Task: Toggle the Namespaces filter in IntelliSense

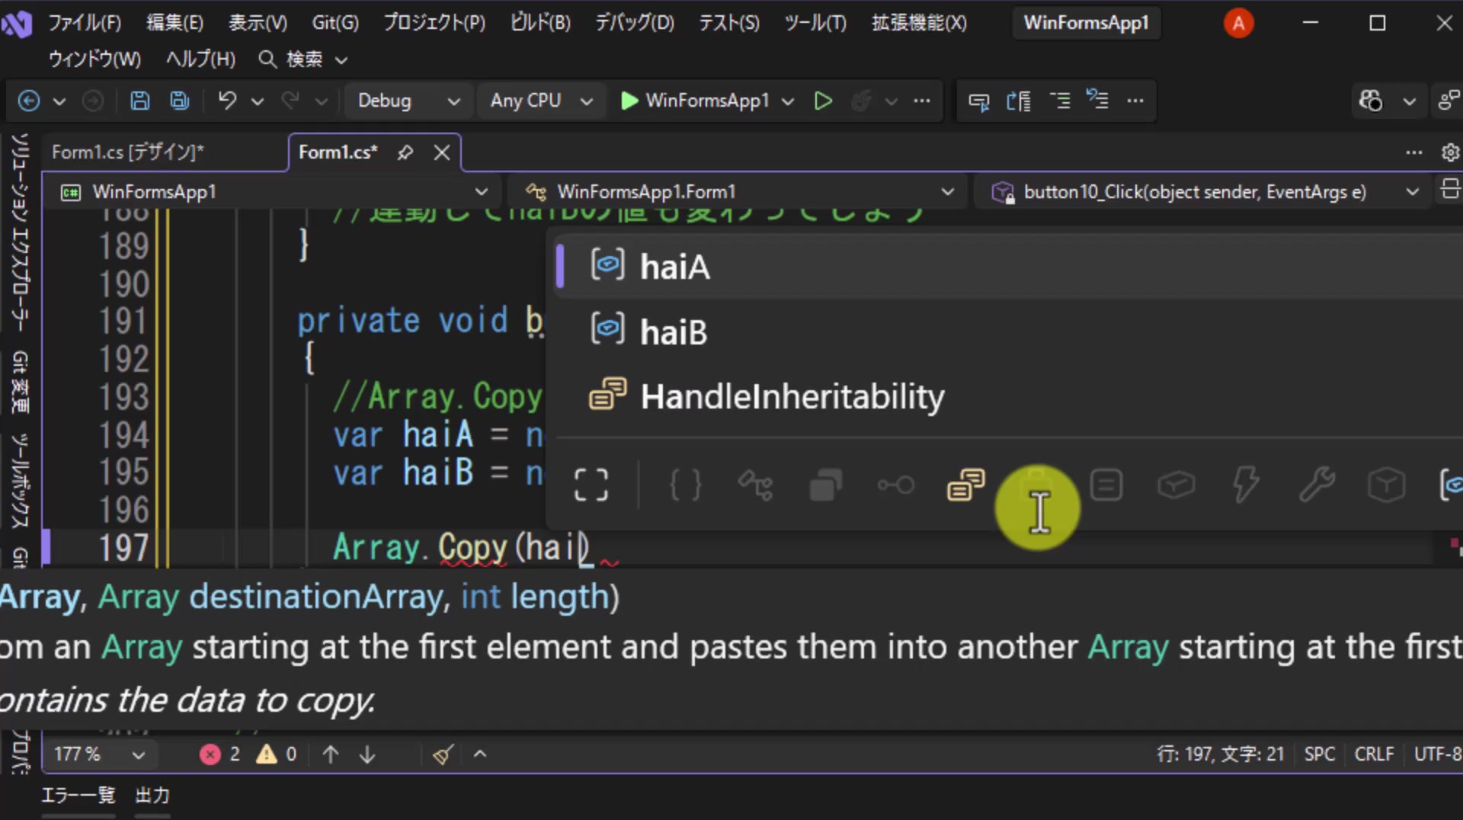Action: pos(685,485)
